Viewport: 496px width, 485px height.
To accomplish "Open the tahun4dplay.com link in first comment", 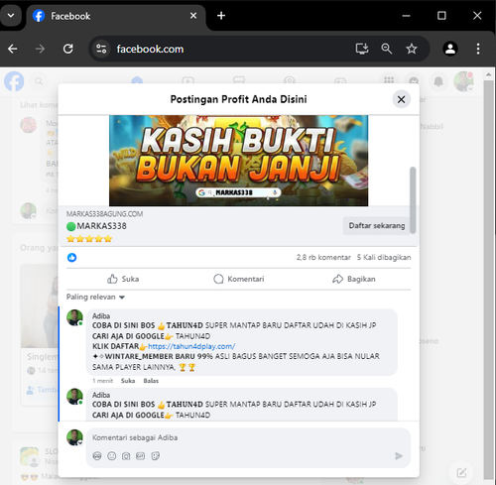I will pos(191,346).
